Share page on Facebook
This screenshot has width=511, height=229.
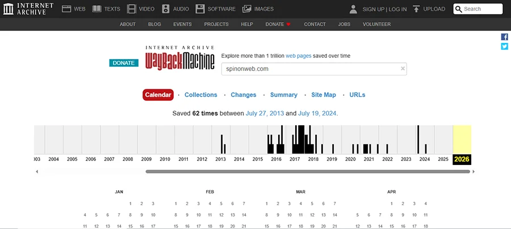click(x=505, y=37)
